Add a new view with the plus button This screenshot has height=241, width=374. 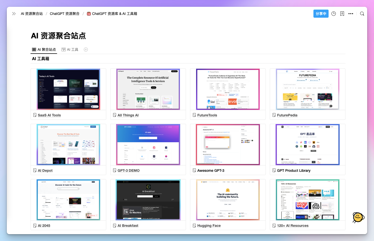click(x=86, y=49)
